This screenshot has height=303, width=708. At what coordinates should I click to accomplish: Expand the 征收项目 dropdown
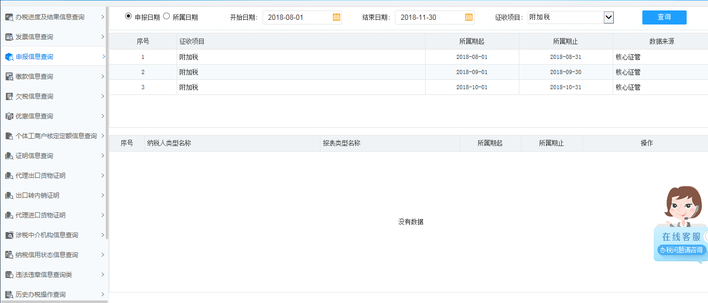pos(608,17)
